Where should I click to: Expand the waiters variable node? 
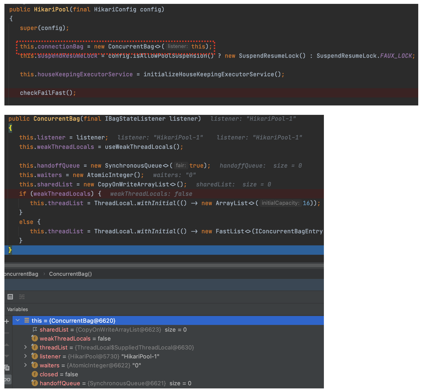[25, 365]
